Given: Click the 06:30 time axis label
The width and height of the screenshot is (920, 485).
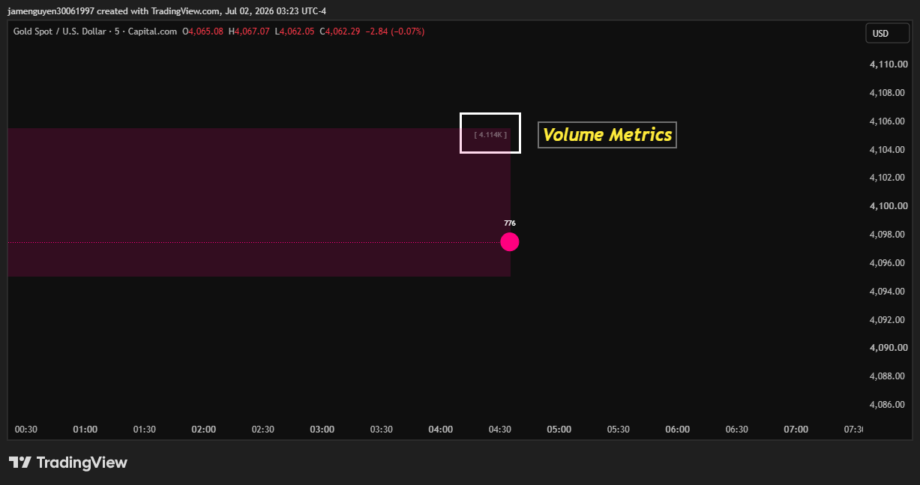Looking at the screenshot, I should pos(737,430).
